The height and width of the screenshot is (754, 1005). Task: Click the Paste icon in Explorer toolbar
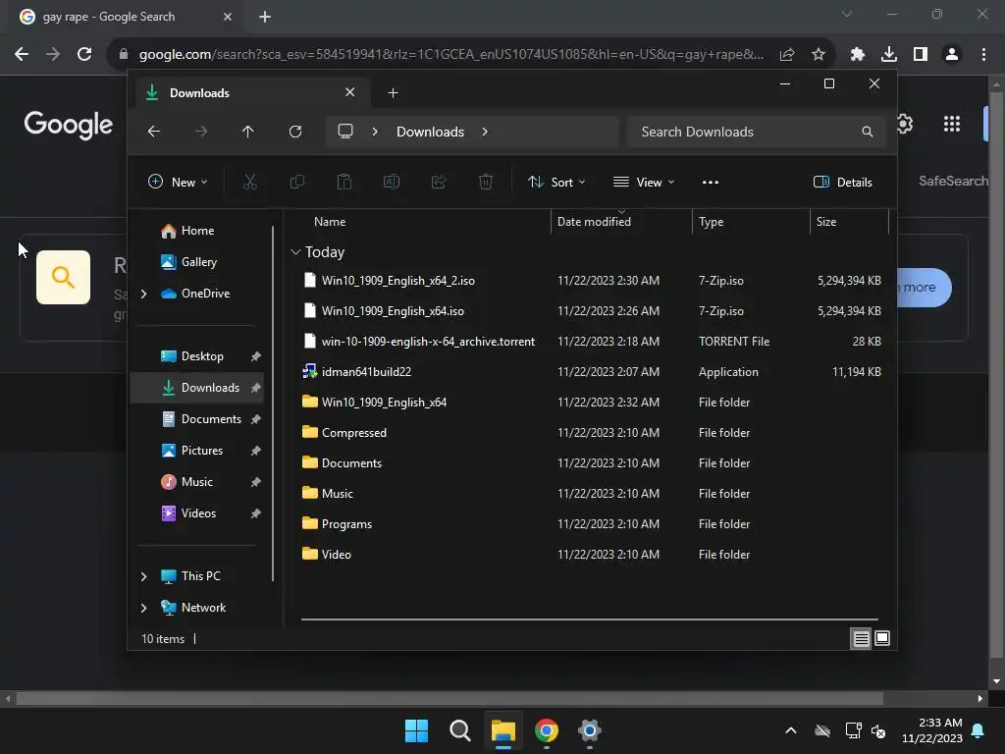344,182
